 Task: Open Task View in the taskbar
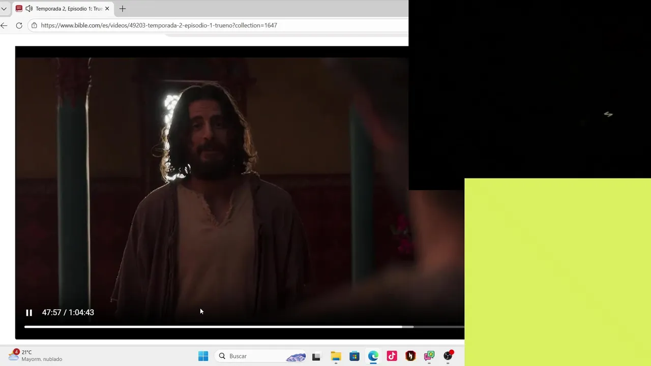point(316,356)
